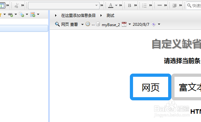This screenshot has height=122, width=201.
Task: Click the clock reminder icon
Action: click(88, 24)
